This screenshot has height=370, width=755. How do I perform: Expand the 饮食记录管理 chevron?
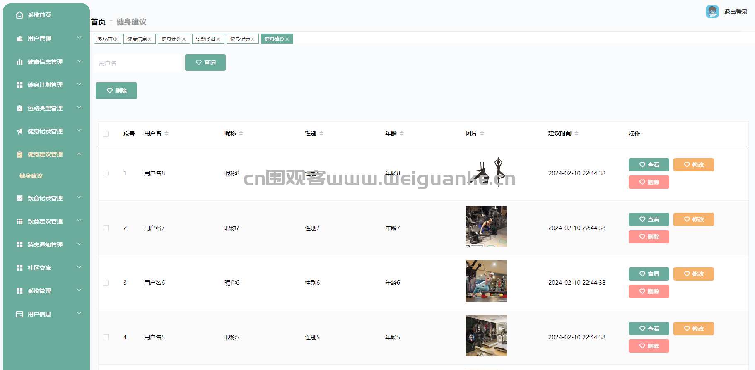coord(79,198)
